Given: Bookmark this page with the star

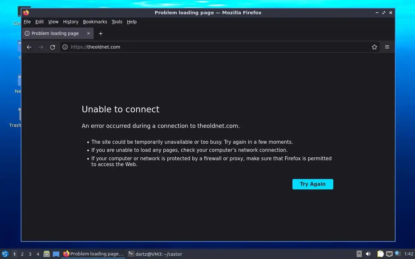Looking at the screenshot, I should (374, 47).
